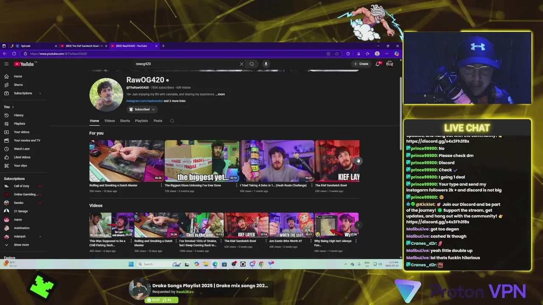Start voice search with microphone
This screenshot has width=543, height=305.
point(266,64)
